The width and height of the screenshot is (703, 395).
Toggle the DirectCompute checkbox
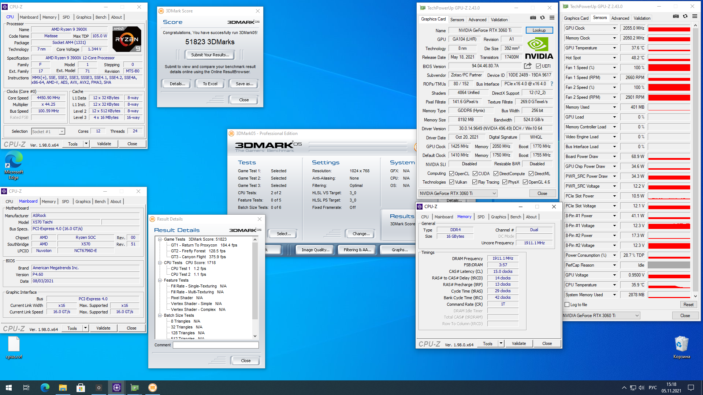[496, 174]
